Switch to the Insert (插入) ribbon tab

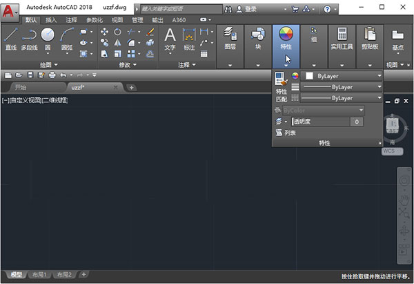[51, 20]
